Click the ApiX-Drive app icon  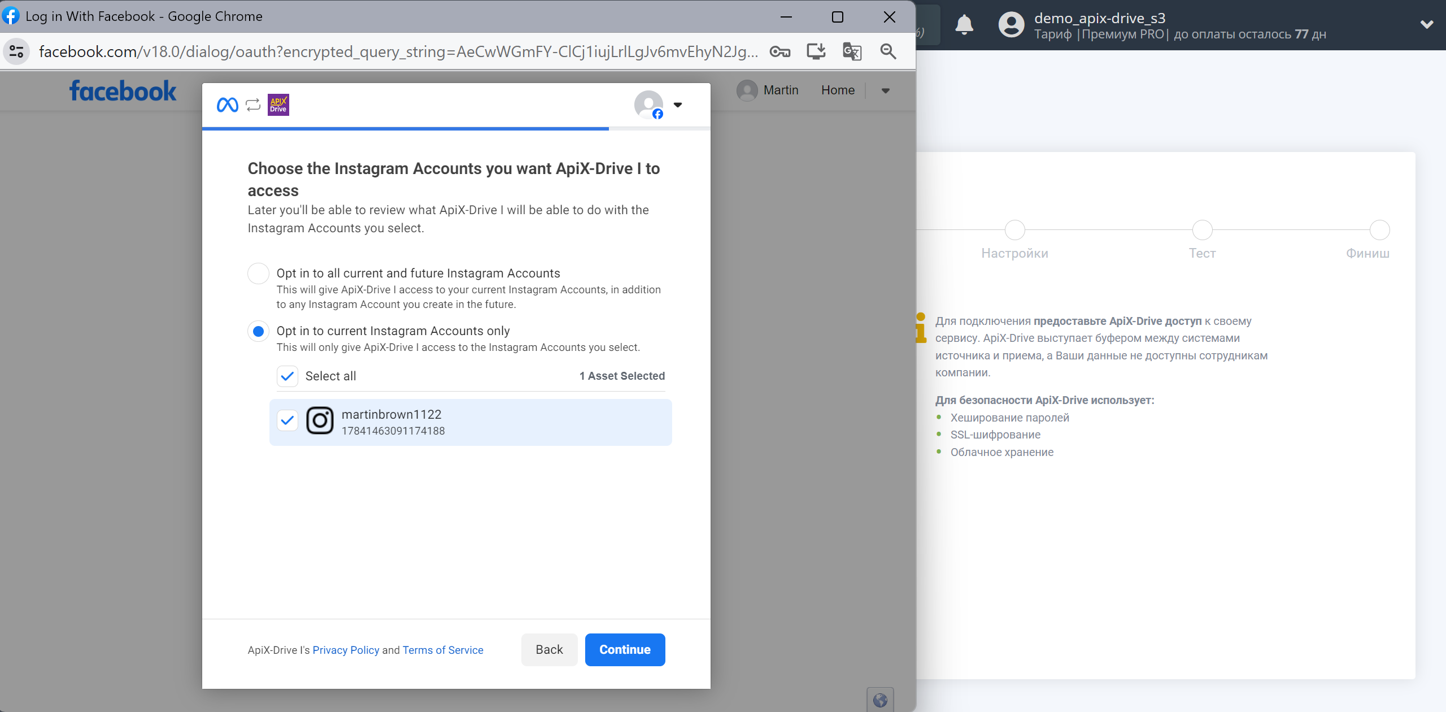coord(277,104)
